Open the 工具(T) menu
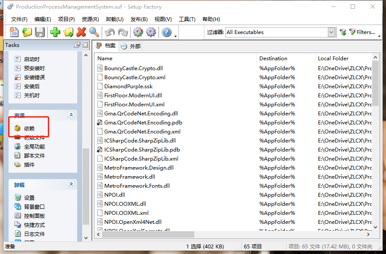386x254 pixels. (187, 19)
